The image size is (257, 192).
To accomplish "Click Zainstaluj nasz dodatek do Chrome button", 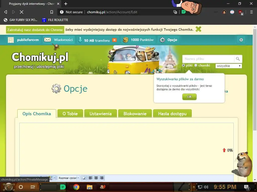I will tap(35, 30).
